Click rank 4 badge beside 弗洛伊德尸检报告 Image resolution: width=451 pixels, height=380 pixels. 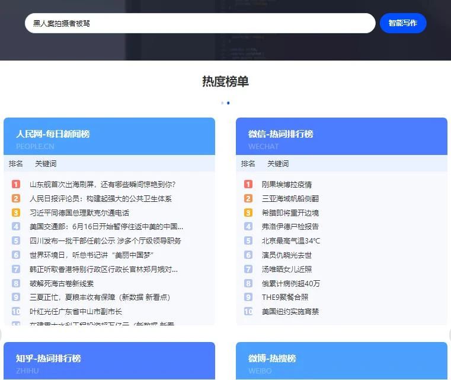point(248,226)
